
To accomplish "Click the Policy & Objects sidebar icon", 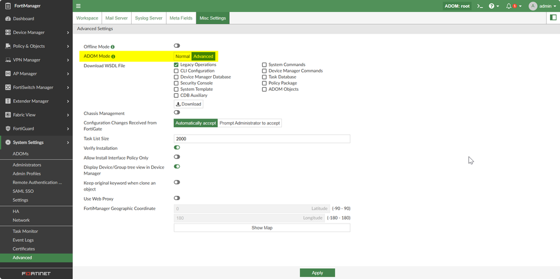I will tap(8, 46).
